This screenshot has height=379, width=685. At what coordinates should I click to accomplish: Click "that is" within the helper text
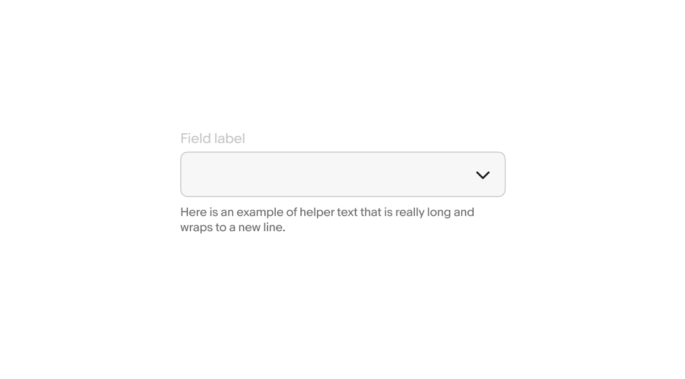pyautogui.click(x=376, y=212)
